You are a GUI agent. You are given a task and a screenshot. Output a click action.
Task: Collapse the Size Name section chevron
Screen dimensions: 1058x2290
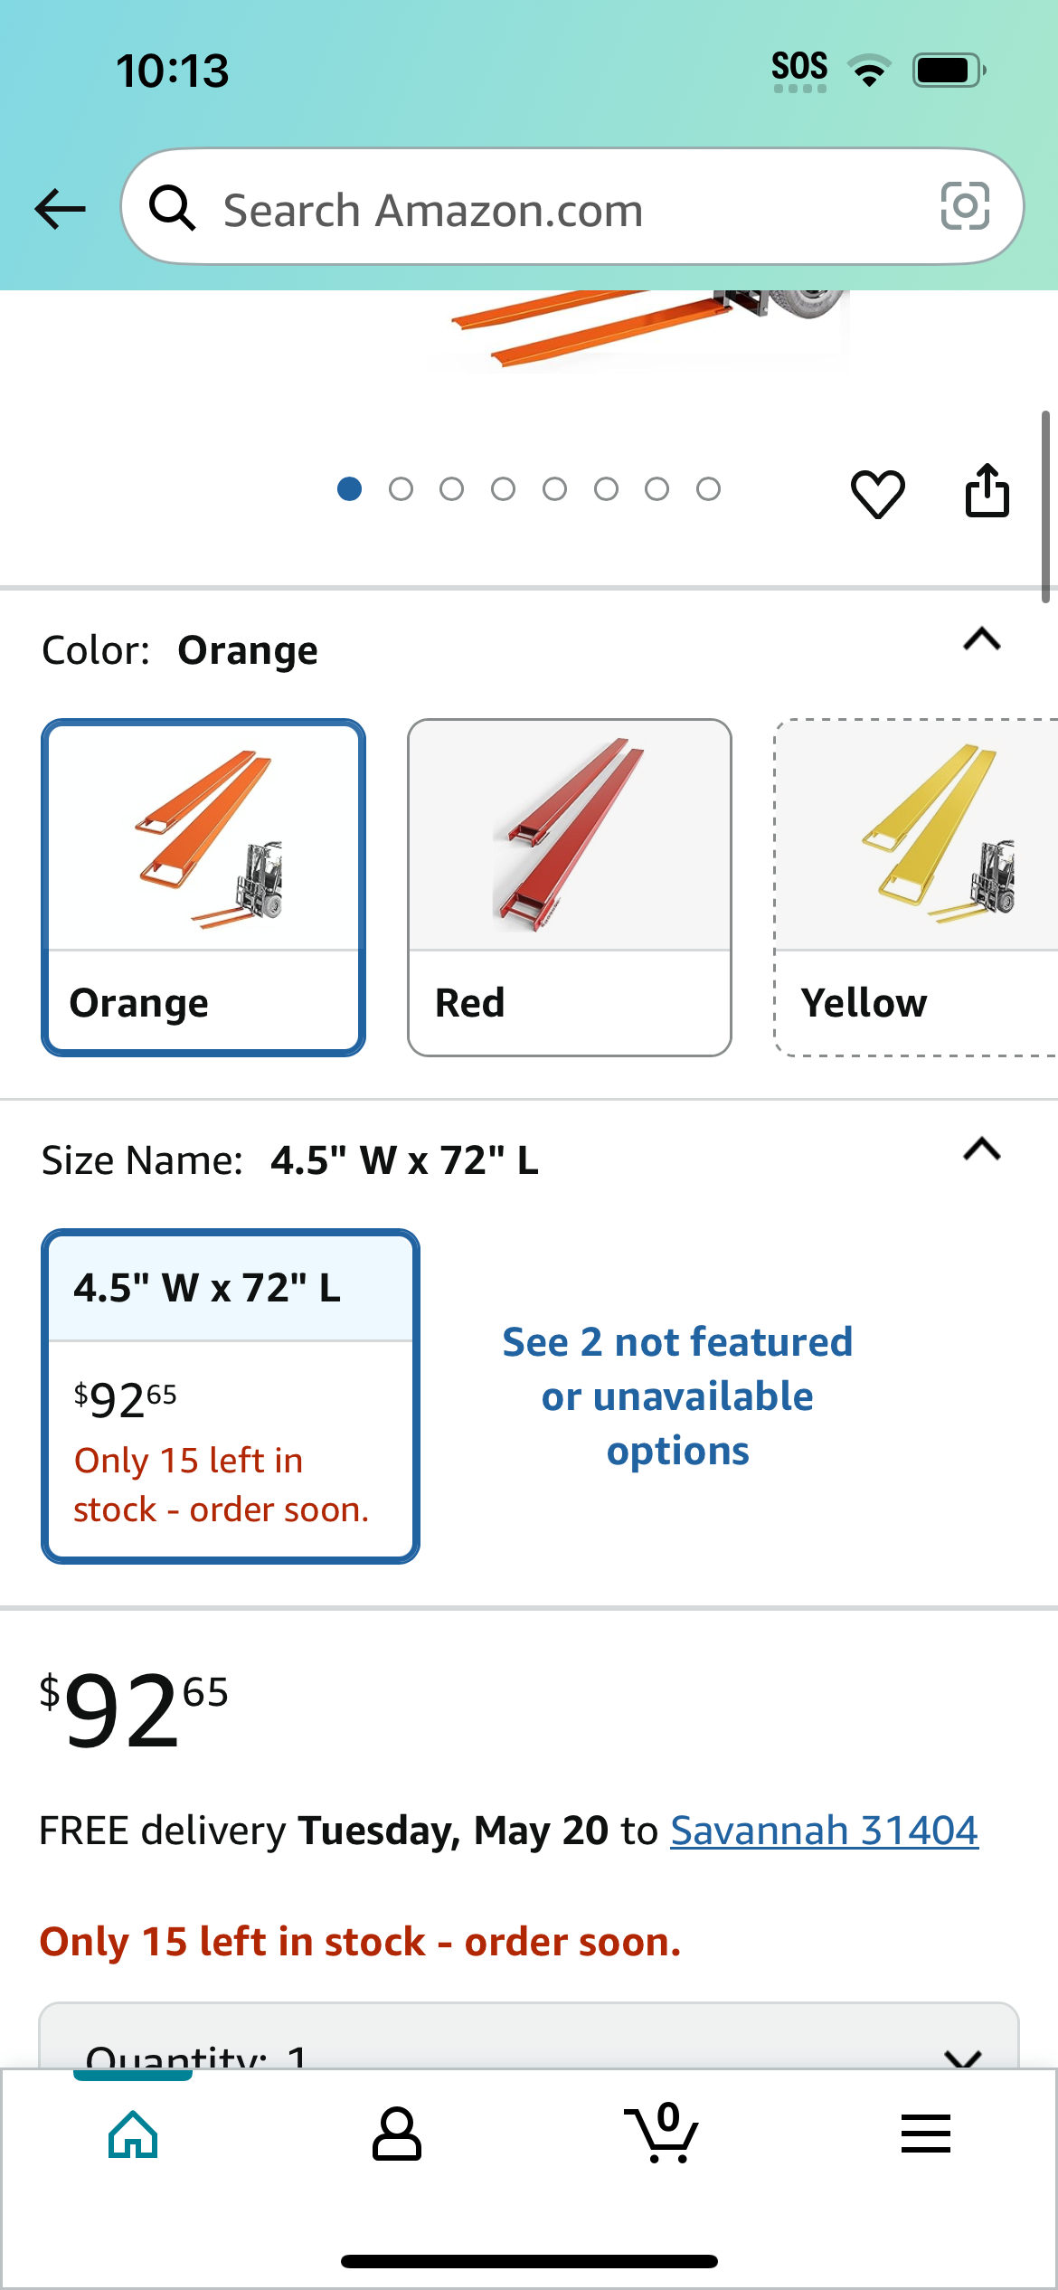pos(982,1149)
